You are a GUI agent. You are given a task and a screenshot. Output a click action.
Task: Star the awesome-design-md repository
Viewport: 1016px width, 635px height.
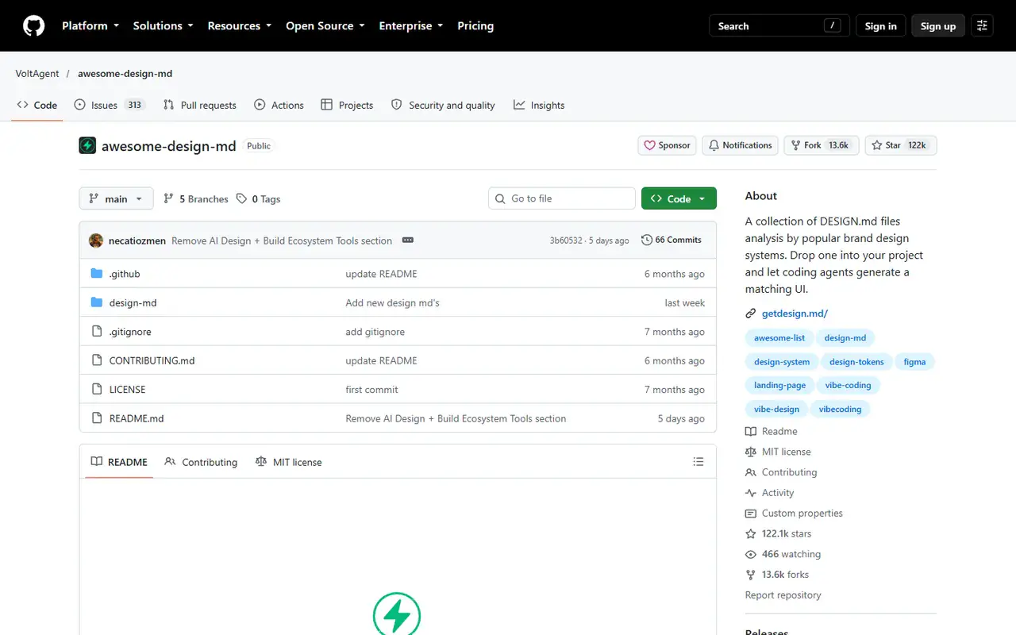[901, 145]
